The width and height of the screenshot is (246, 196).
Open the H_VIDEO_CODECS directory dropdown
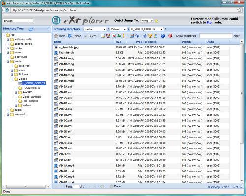[147, 29]
